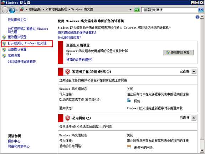This screenshot has width=205, height=154.
Task: Click the control panel icon in address bar
Action: tap(22, 9)
